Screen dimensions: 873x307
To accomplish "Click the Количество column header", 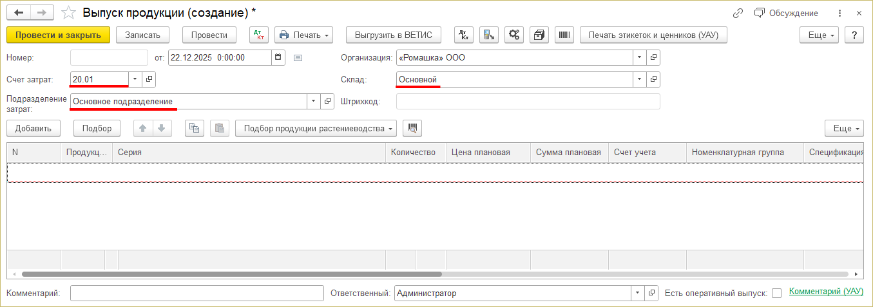I will point(416,153).
